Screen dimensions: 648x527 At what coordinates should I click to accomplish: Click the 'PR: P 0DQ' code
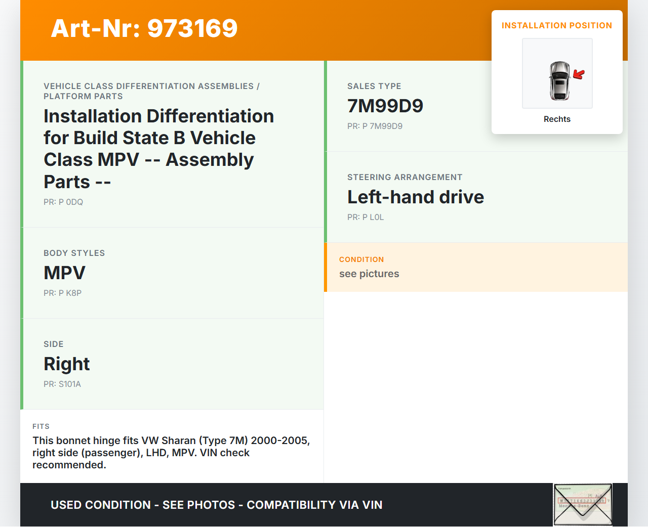[x=63, y=202]
